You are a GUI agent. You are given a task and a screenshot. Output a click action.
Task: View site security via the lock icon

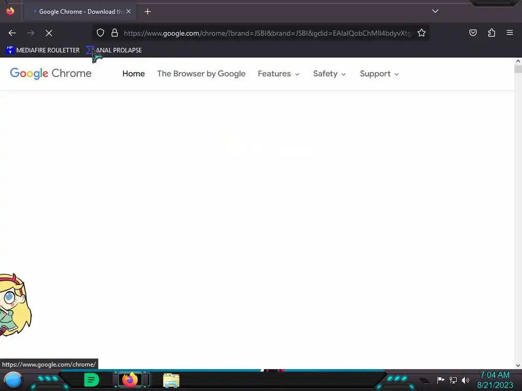point(115,33)
